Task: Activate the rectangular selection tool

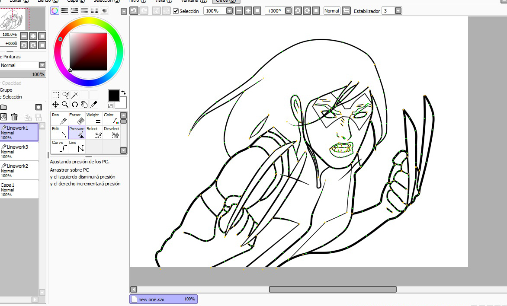Action: 56,95
